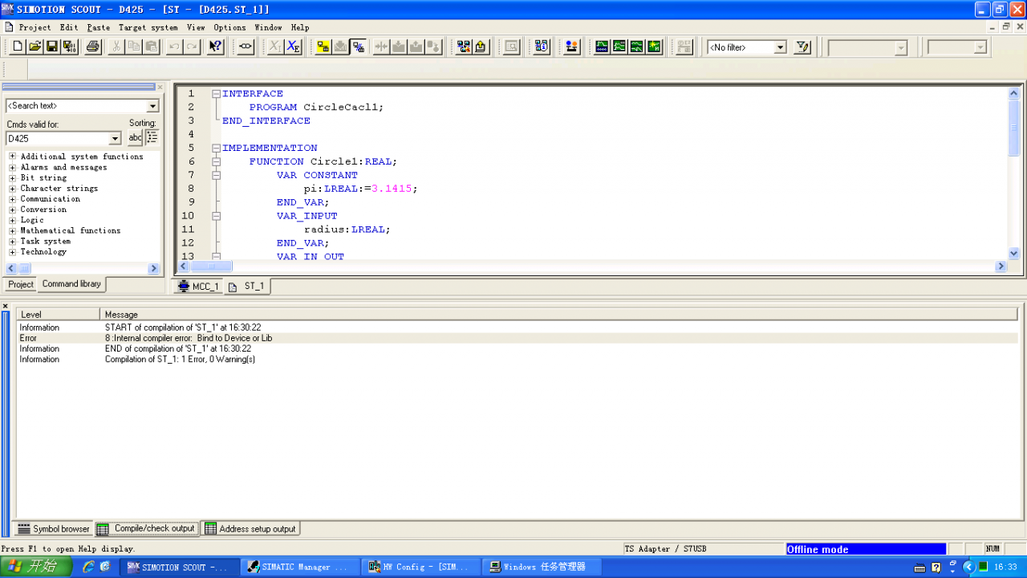Launch Internet Explorer quick launch icon
Image resolution: width=1027 pixels, height=578 pixels.
88,567
